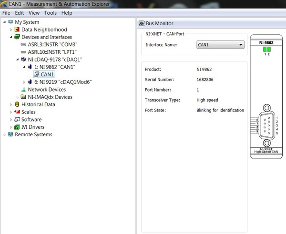286x234 pixels.
Task: Click the Historical Data database icon
Action: (x=17, y=104)
